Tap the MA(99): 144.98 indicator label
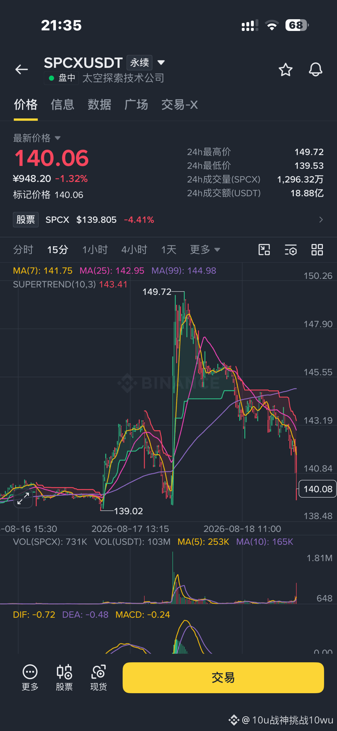Viewport: 337px width, 731px height. point(184,271)
